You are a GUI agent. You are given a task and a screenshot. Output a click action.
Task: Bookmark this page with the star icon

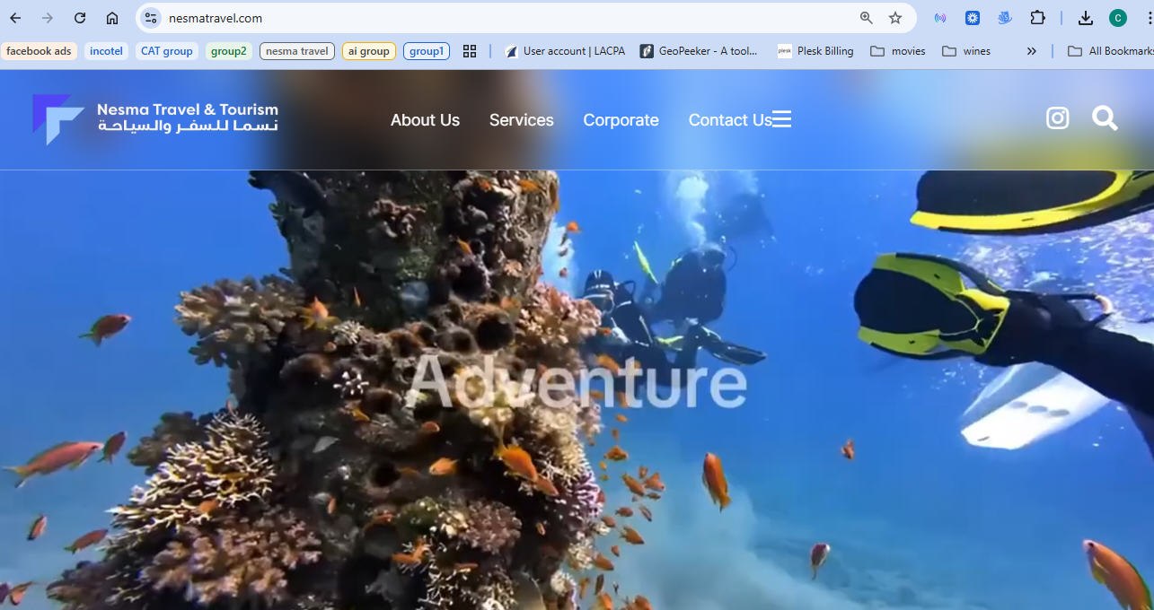point(895,18)
